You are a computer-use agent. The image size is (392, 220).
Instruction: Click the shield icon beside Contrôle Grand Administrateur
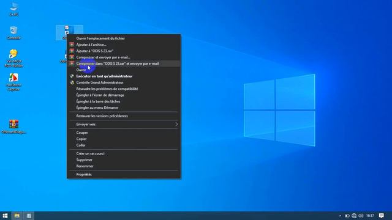pyautogui.click(x=72, y=82)
